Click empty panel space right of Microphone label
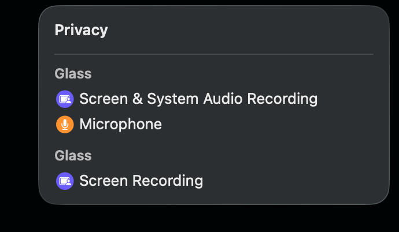 pos(266,124)
